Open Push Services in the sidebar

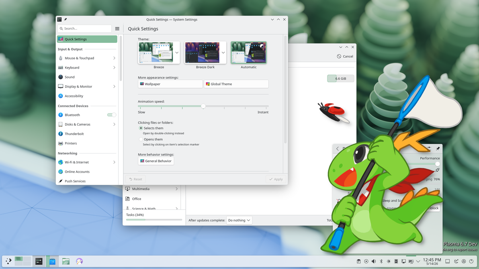[x=87, y=181]
